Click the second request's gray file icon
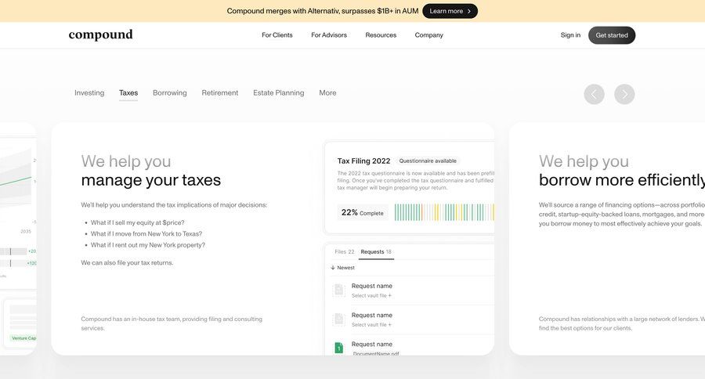This screenshot has height=379, width=705. tap(338, 319)
